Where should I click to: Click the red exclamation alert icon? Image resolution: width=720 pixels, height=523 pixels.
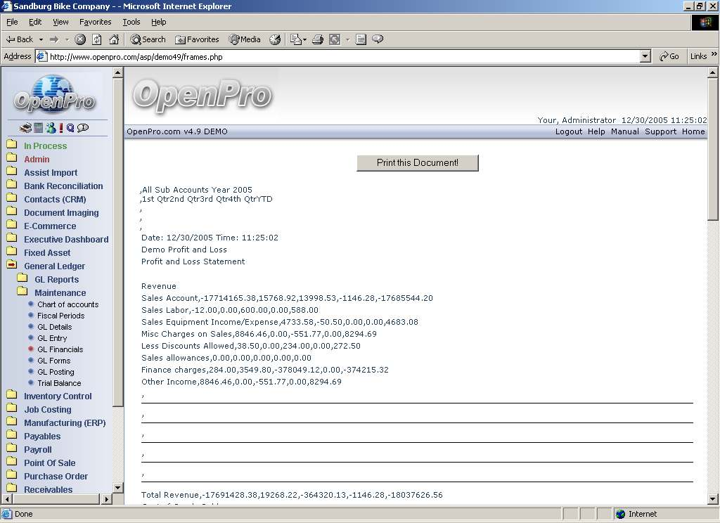61,128
